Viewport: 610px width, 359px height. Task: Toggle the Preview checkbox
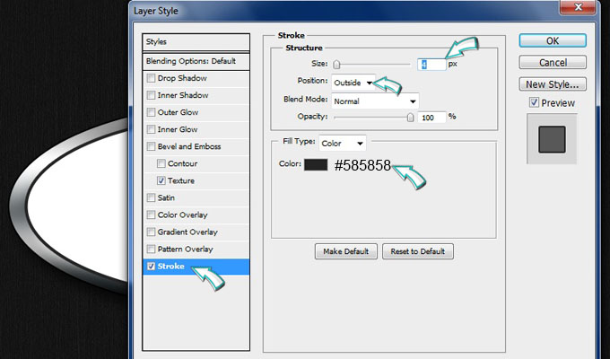pos(534,103)
